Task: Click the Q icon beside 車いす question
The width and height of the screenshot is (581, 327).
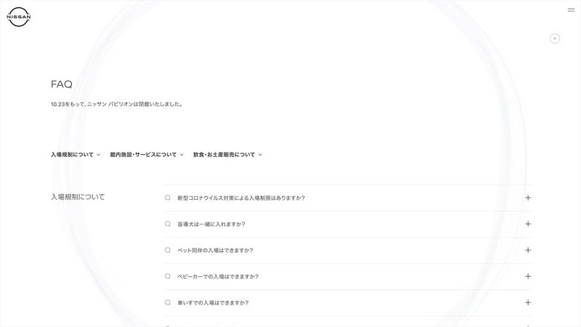Action: pos(168,302)
